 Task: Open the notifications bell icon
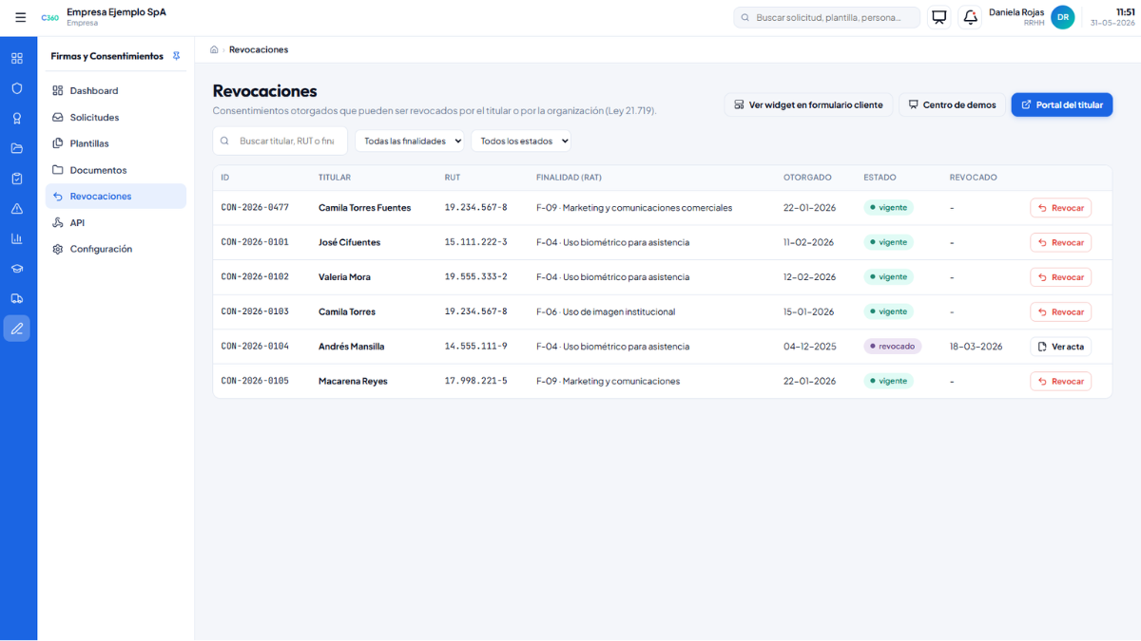pos(970,17)
